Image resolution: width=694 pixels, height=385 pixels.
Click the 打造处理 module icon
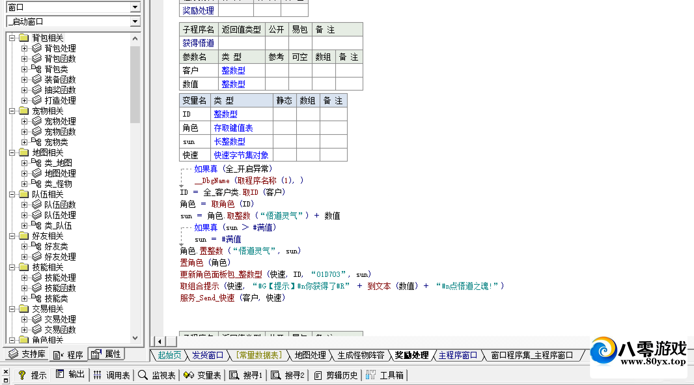click(37, 100)
